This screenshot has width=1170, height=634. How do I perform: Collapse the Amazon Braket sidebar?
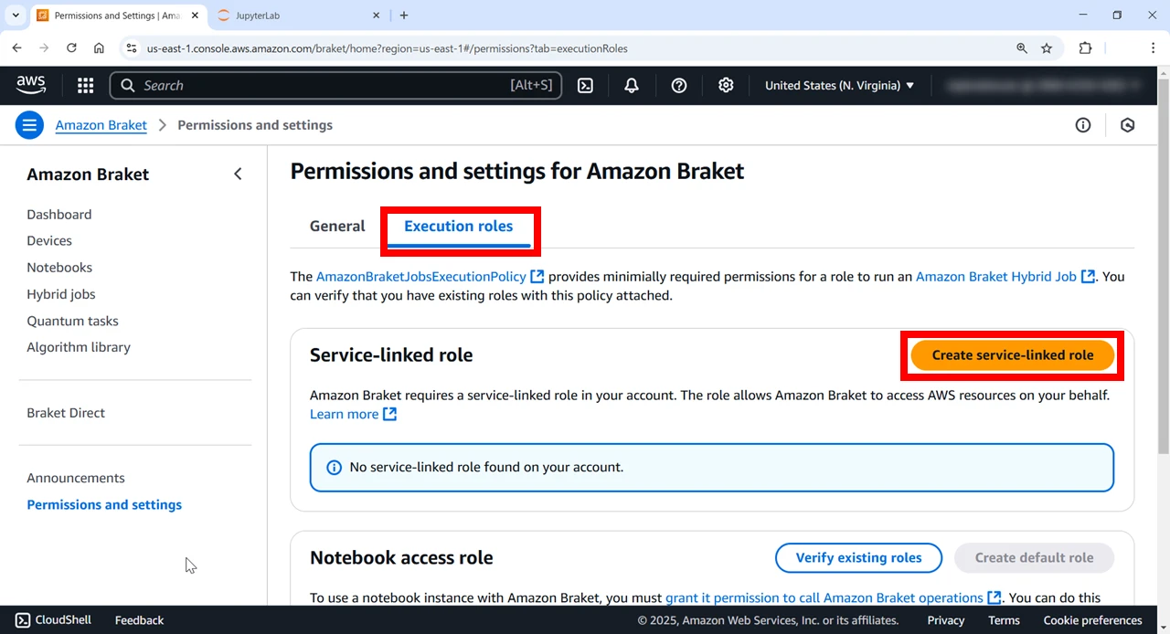238,174
